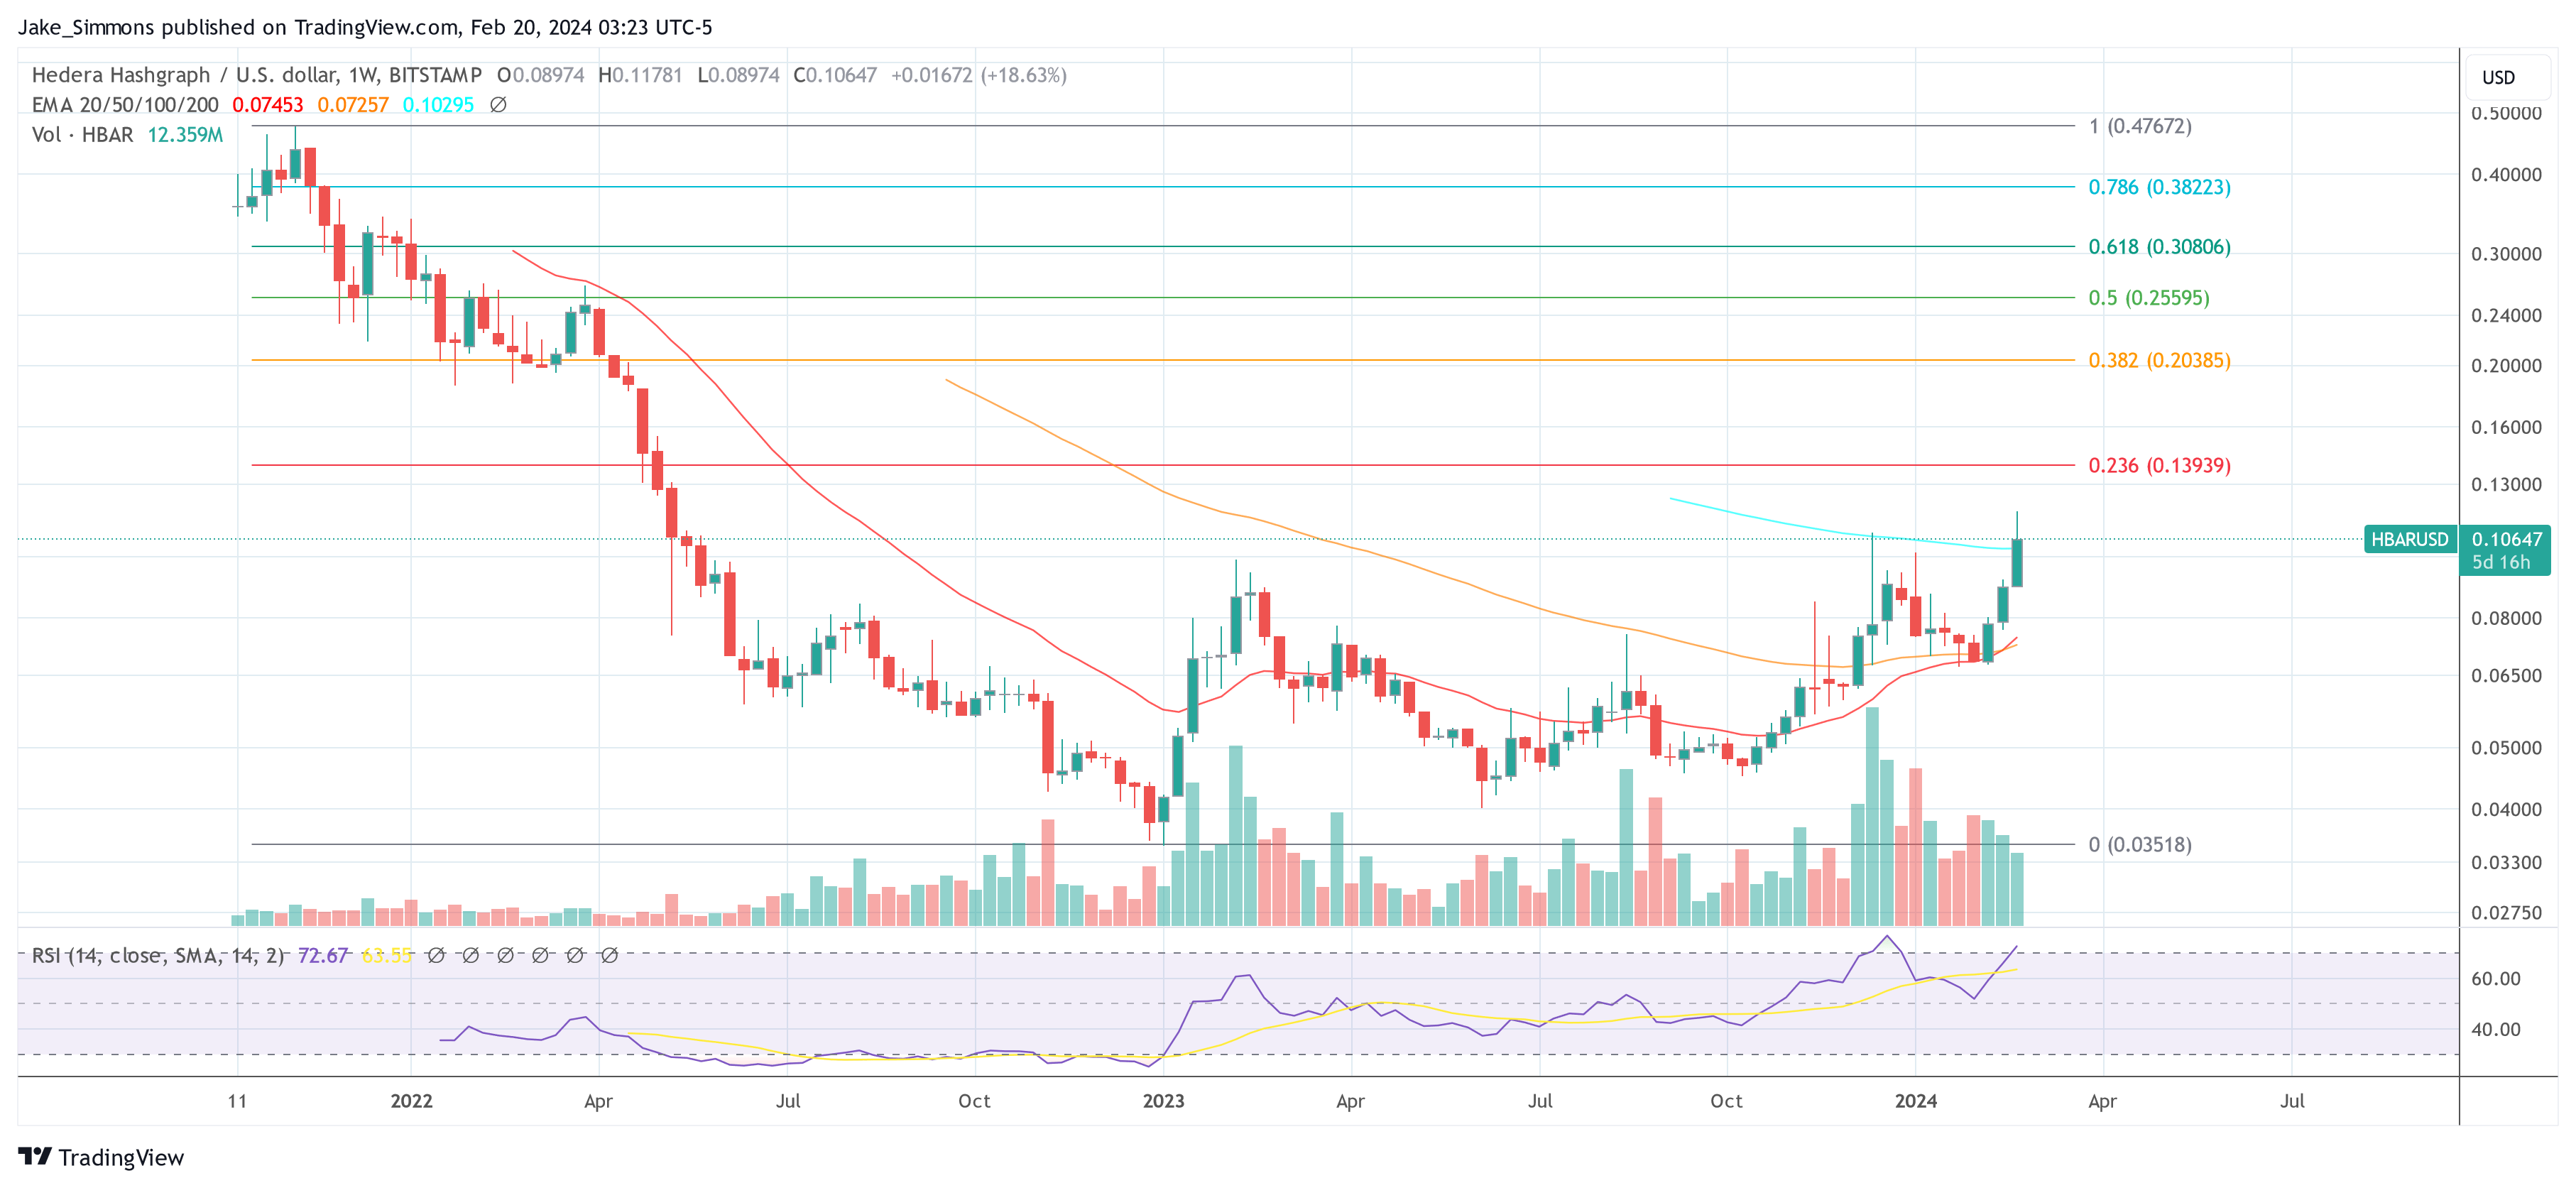Click the EMA 20/50/100/200 indicator label
The height and width of the screenshot is (1188, 2576).
click(125, 105)
